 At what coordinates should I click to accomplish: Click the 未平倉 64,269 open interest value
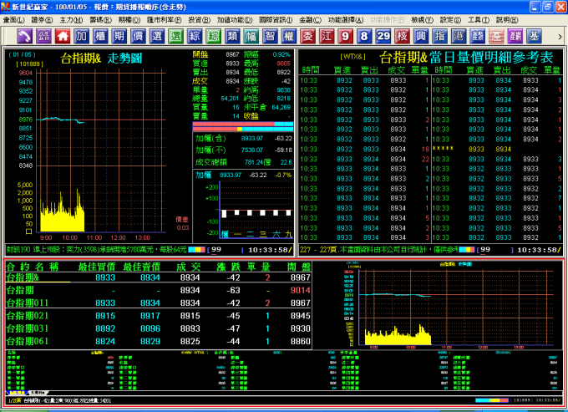click(x=267, y=107)
